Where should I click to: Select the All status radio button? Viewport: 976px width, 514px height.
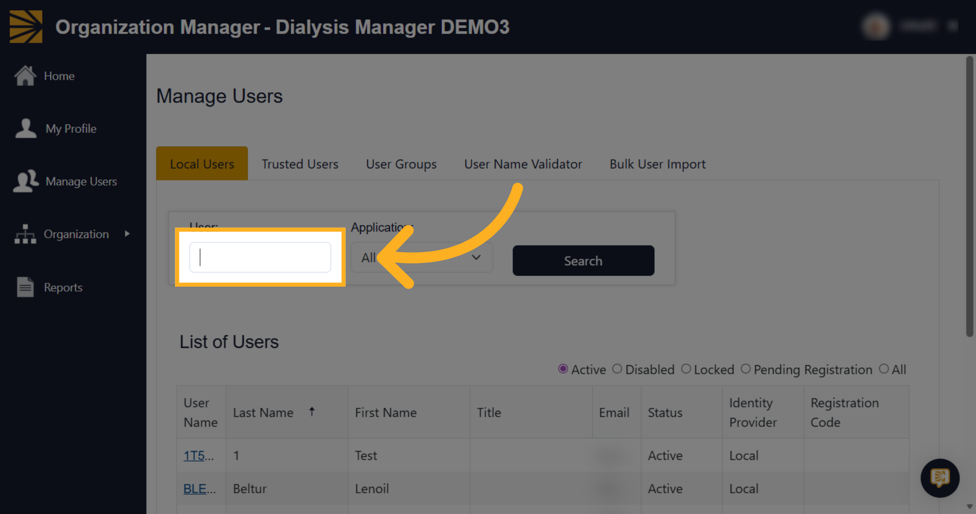(884, 369)
